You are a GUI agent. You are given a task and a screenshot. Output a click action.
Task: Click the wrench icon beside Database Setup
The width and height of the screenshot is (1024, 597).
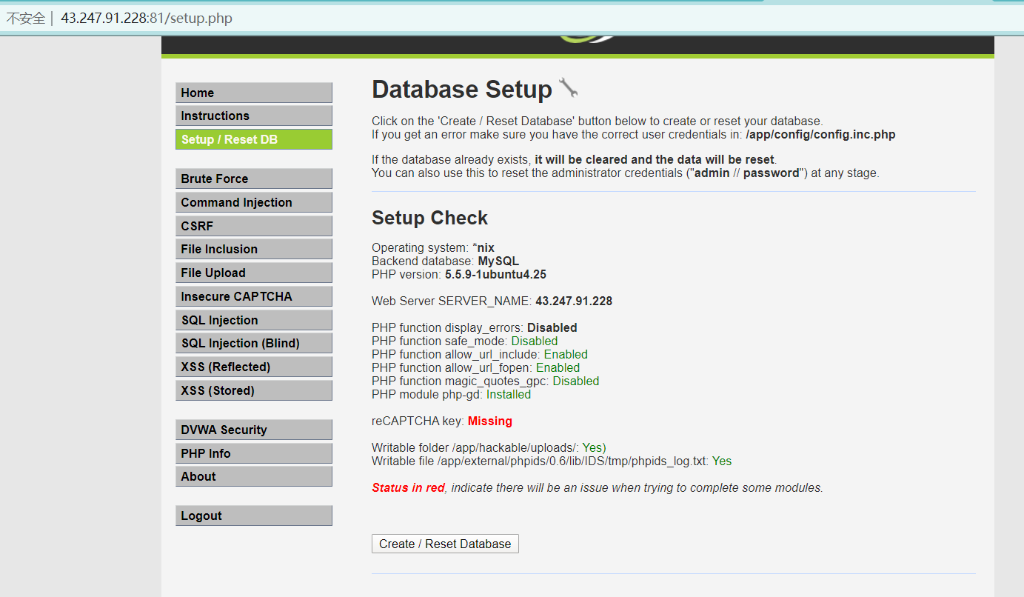tap(568, 88)
